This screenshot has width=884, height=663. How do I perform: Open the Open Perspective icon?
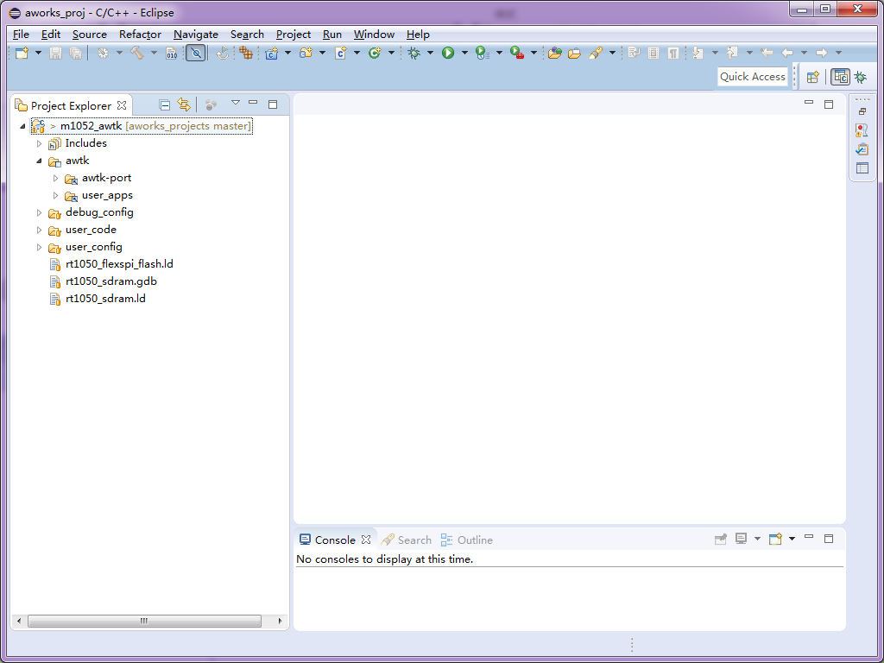[x=812, y=77]
